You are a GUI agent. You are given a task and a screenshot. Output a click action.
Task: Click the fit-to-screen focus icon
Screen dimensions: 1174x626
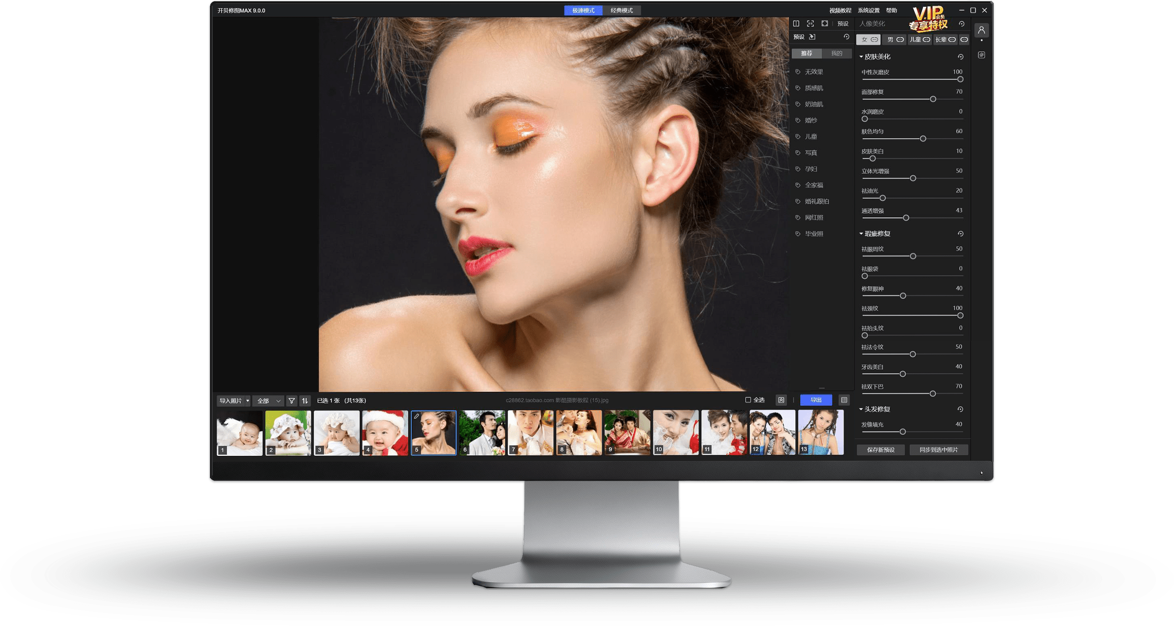tap(810, 24)
